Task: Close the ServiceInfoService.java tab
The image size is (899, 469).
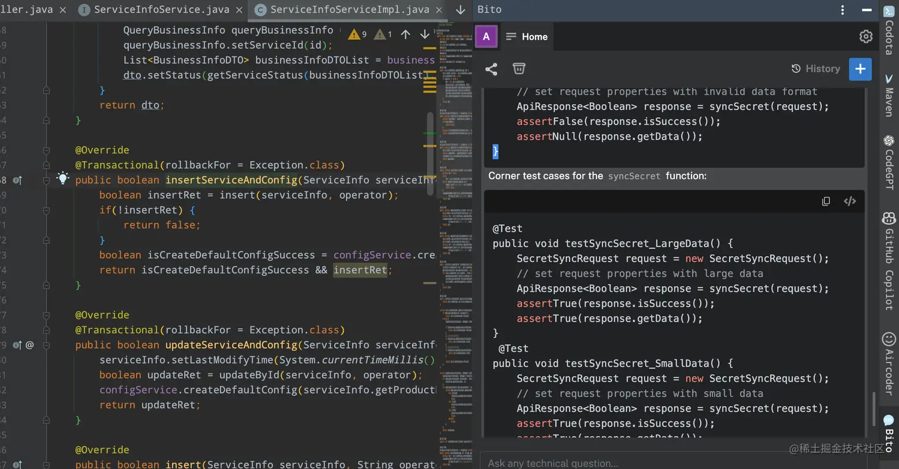Action: (240, 10)
